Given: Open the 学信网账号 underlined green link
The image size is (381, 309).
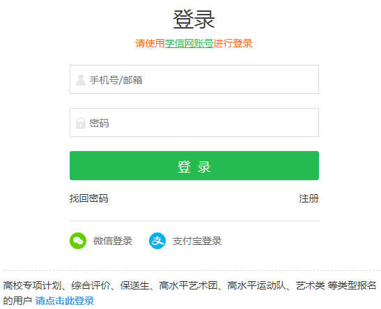Looking at the screenshot, I should point(189,43).
